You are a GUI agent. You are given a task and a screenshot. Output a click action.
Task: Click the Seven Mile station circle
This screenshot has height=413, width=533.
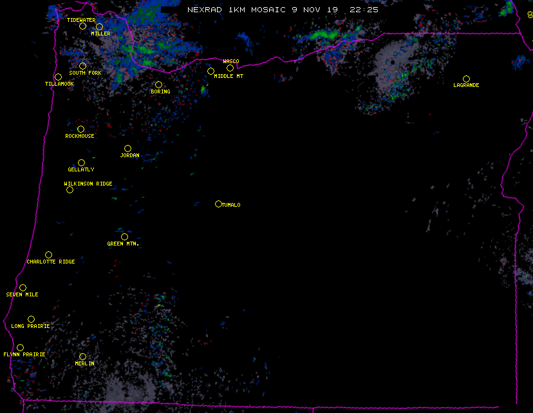tap(23, 287)
